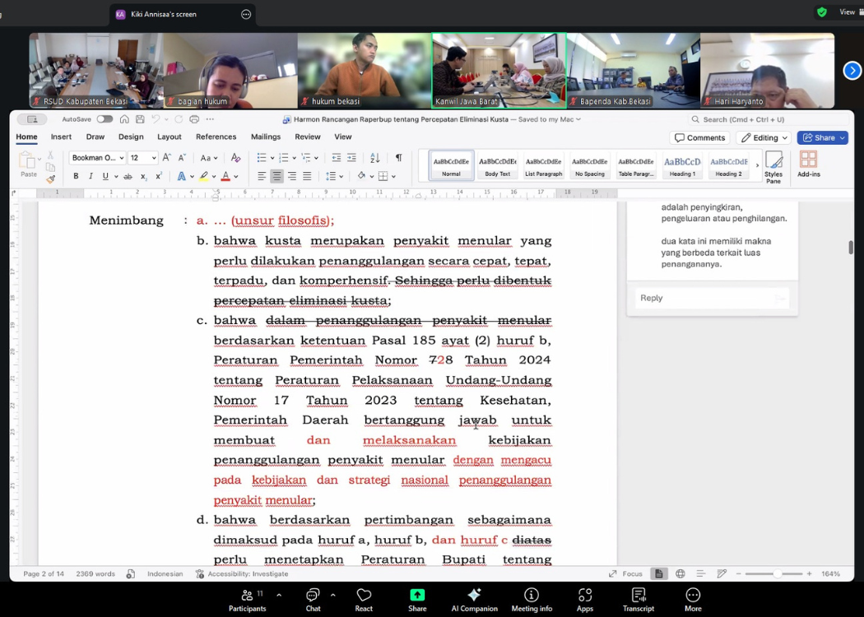Screen dimensions: 864x617
Task: Switch to Print Layout view
Action: click(658, 573)
